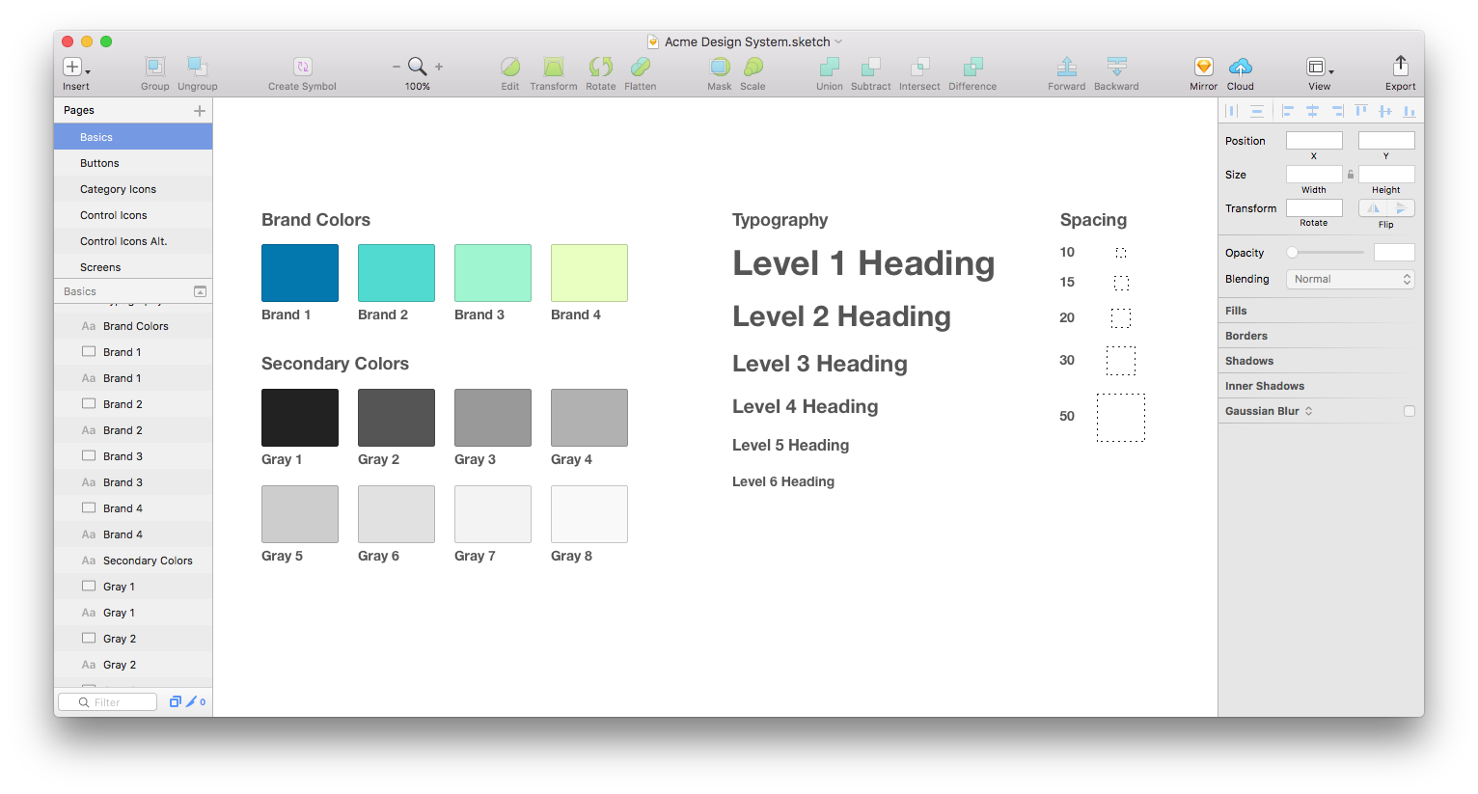Viewport: 1478px width, 794px height.
Task: Click the Export icon
Action: pyautogui.click(x=1400, y=66)
